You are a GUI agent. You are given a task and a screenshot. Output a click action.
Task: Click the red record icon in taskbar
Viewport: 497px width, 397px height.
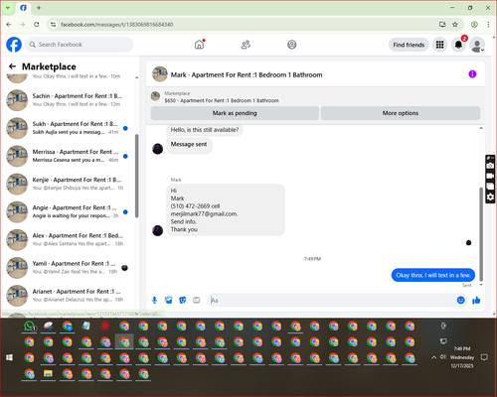tap(105, 327)
